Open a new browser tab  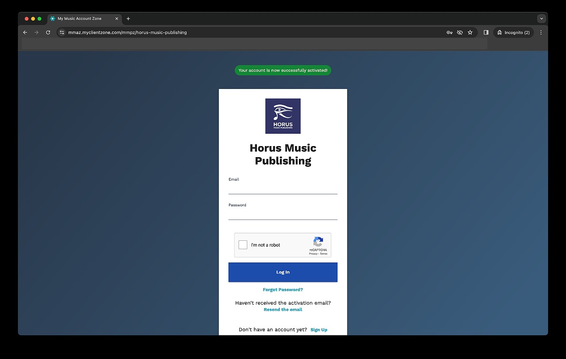(128, 19)
